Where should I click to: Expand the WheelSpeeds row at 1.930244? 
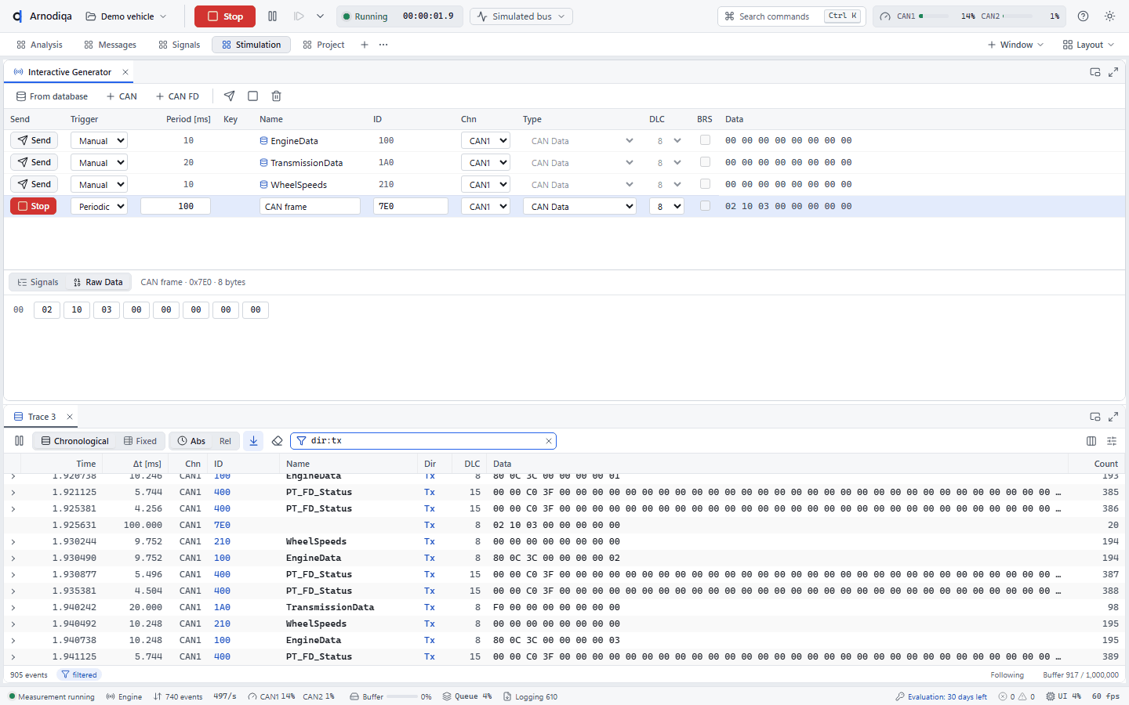13,541
